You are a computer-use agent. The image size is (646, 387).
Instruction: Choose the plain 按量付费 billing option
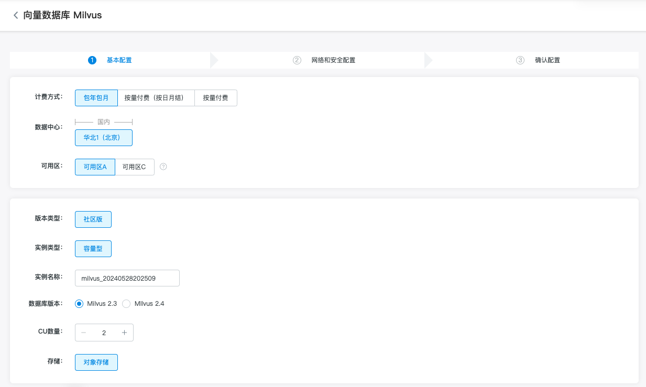pos(216,98)
